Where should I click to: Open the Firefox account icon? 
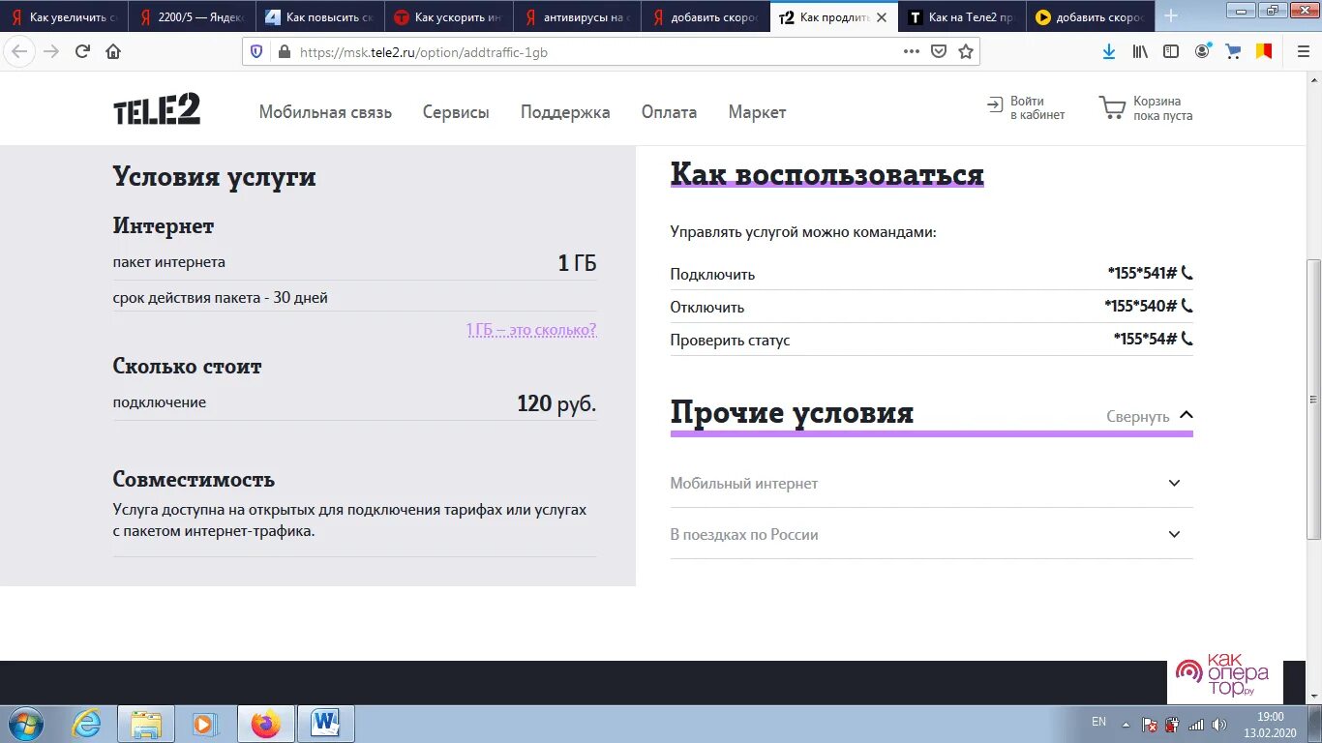[x=1203, y=51]
